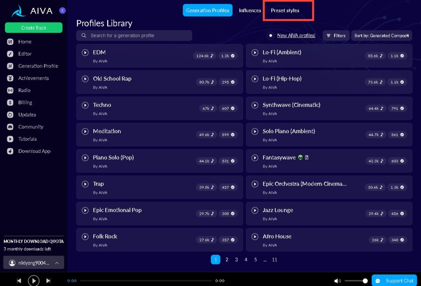Play the Synthwave (Cinematic) preview

click(x=255, y=105)
